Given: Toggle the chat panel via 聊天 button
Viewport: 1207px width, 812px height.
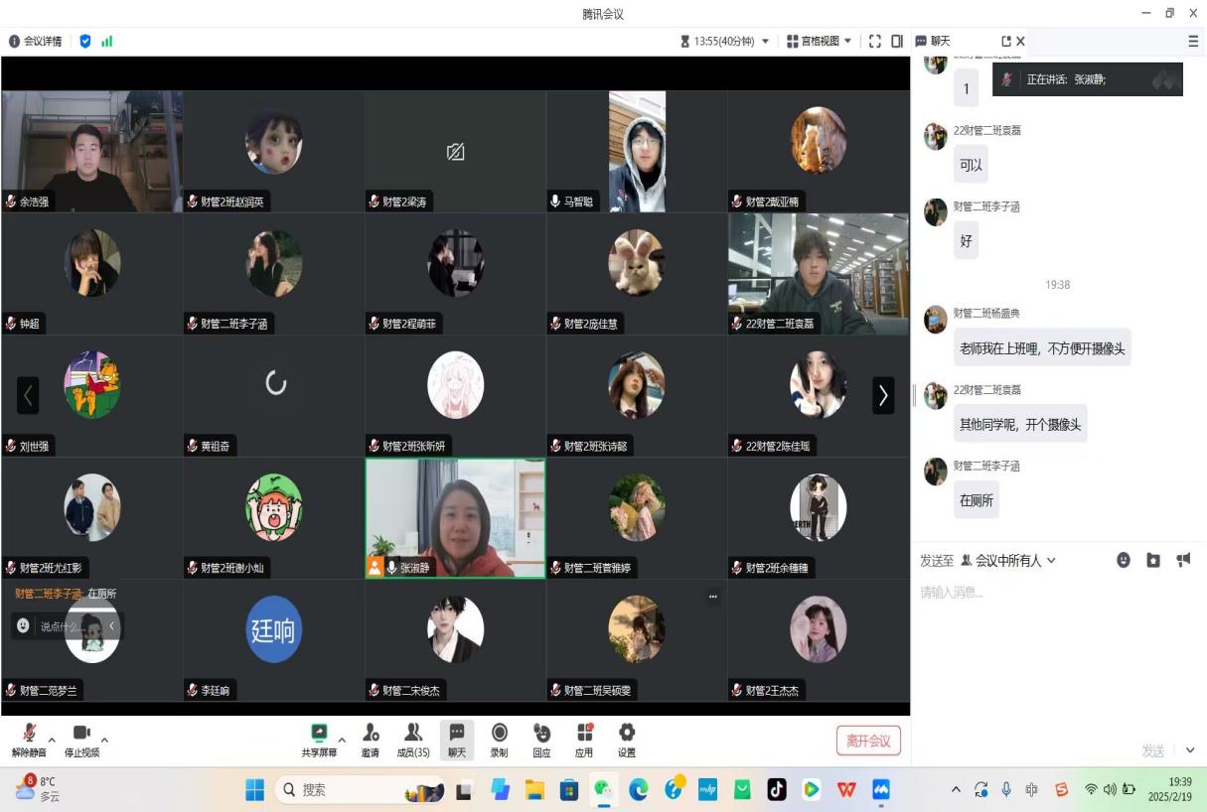Looking at the screenshot, I should click(457, 740).
